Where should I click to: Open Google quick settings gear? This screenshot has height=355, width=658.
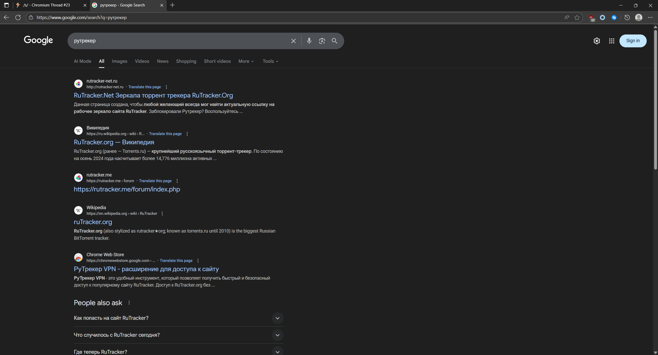(597, 41)
